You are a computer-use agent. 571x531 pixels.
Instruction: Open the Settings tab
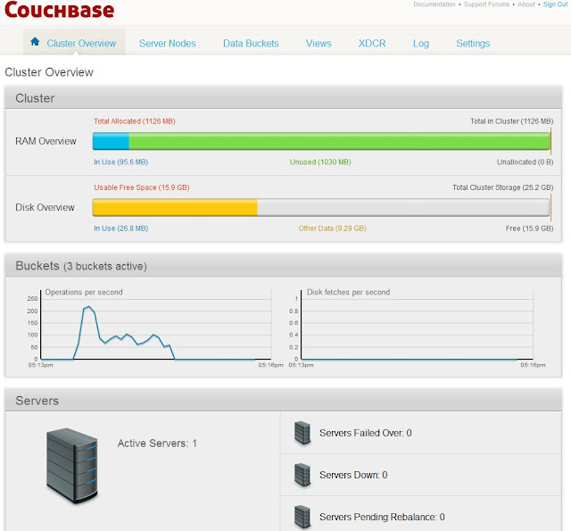473,44
